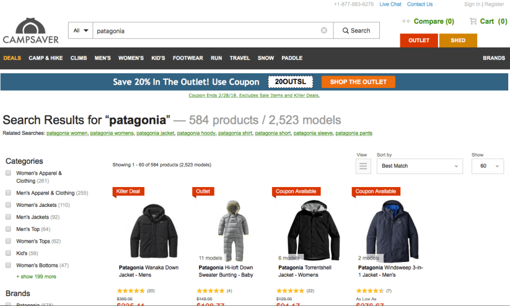Screen dimensions: 510x306
Task: Switch to list view icon
Action: pos(363,166)
